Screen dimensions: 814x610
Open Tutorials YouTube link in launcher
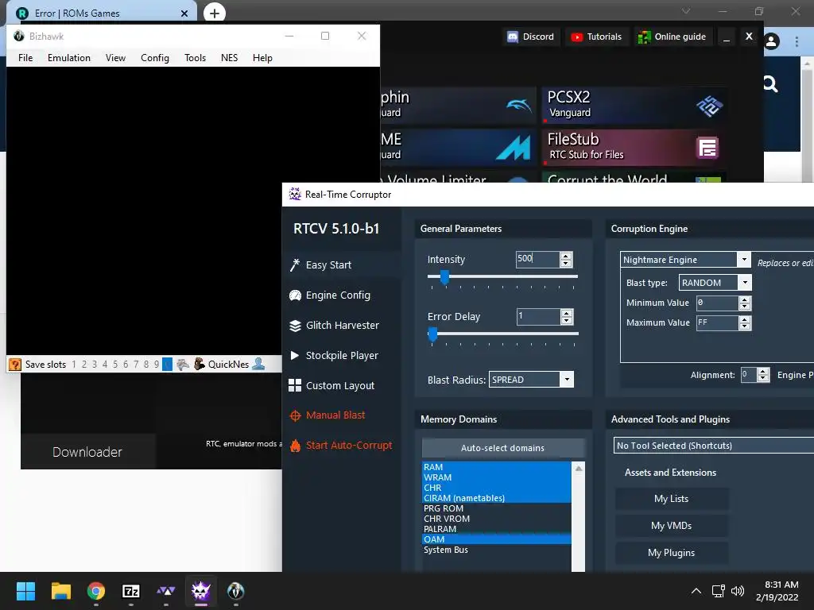click(596, 37)
